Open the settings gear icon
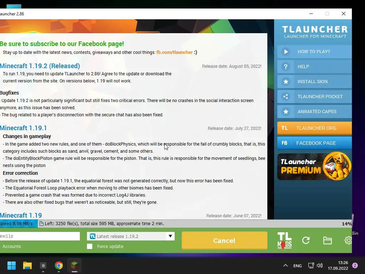 tap(348, 240)
